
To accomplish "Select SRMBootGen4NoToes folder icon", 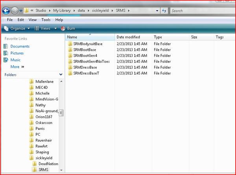I will click(70, 61).
